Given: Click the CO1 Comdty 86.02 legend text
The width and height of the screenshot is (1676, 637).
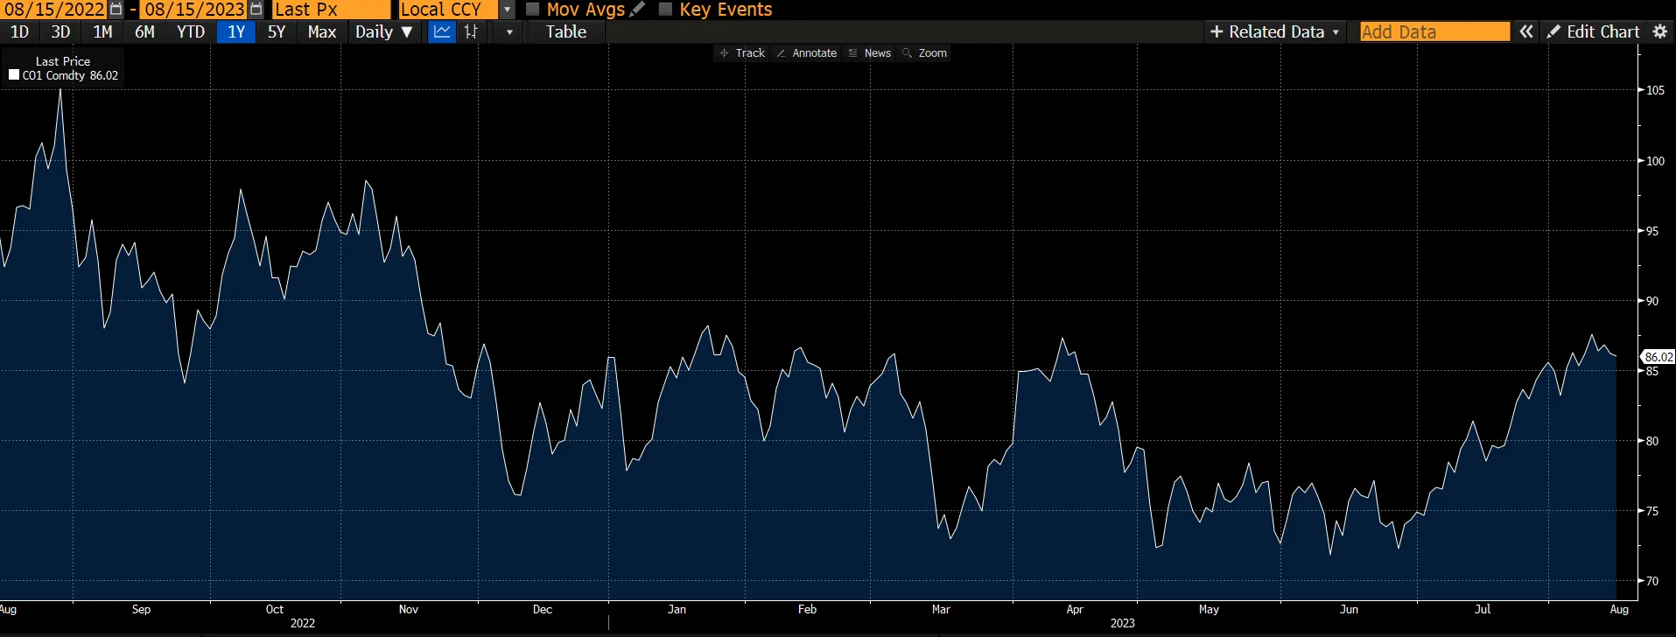Looking at the screenshot, I should click(x=70, y=75).
